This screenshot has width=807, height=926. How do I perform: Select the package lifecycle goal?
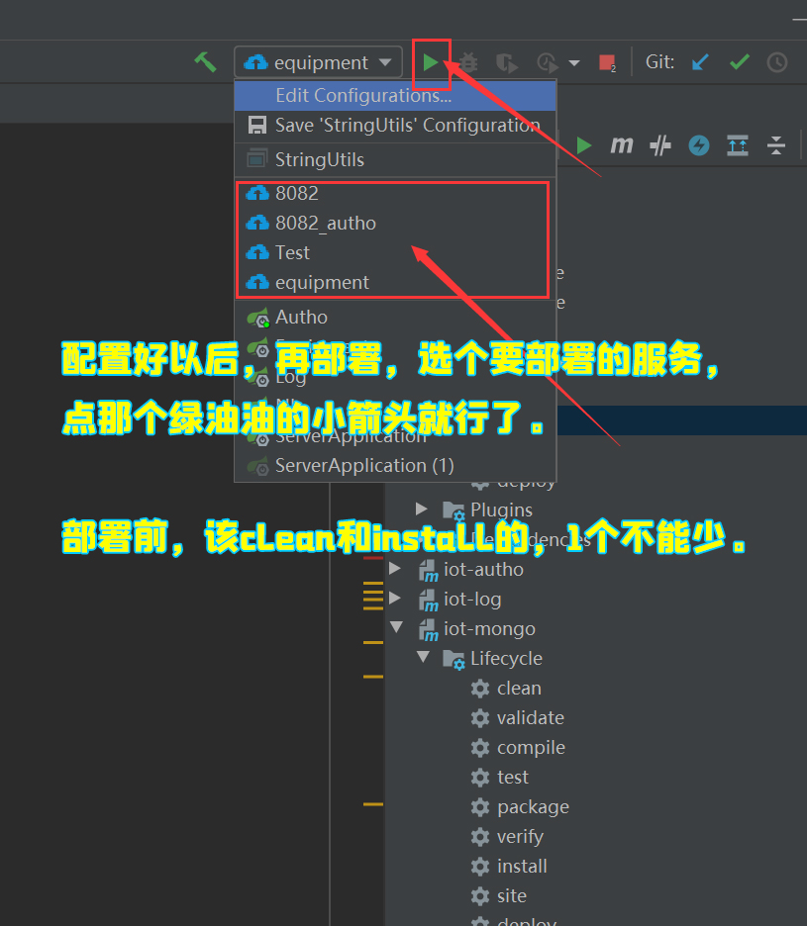[x=596, y=806]
